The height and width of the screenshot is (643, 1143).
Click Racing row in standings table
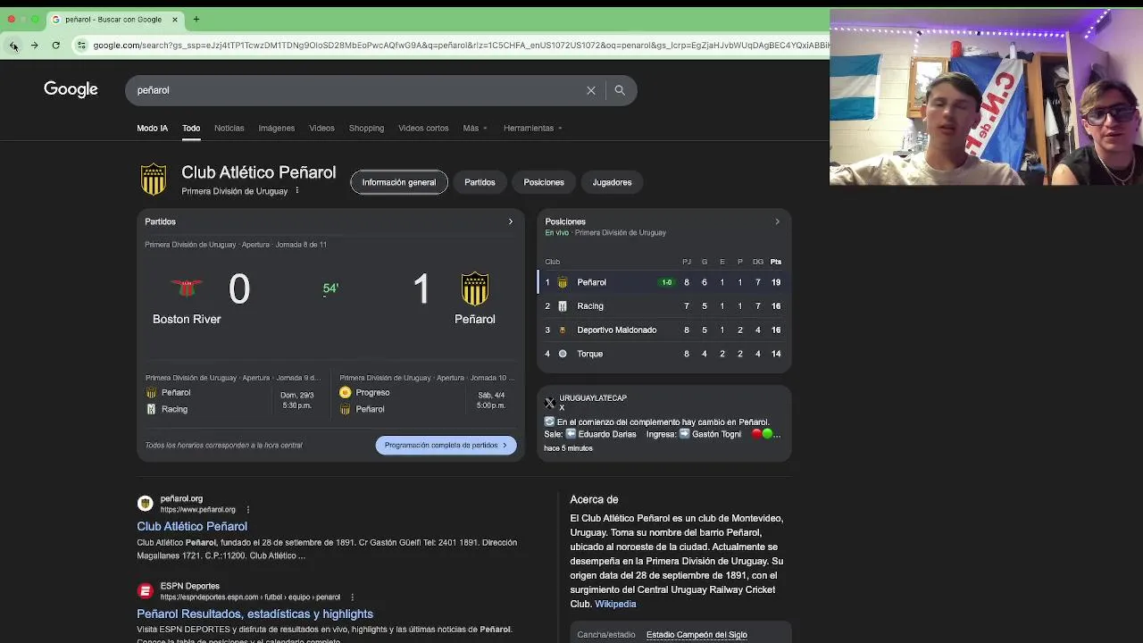pos(663,306)
